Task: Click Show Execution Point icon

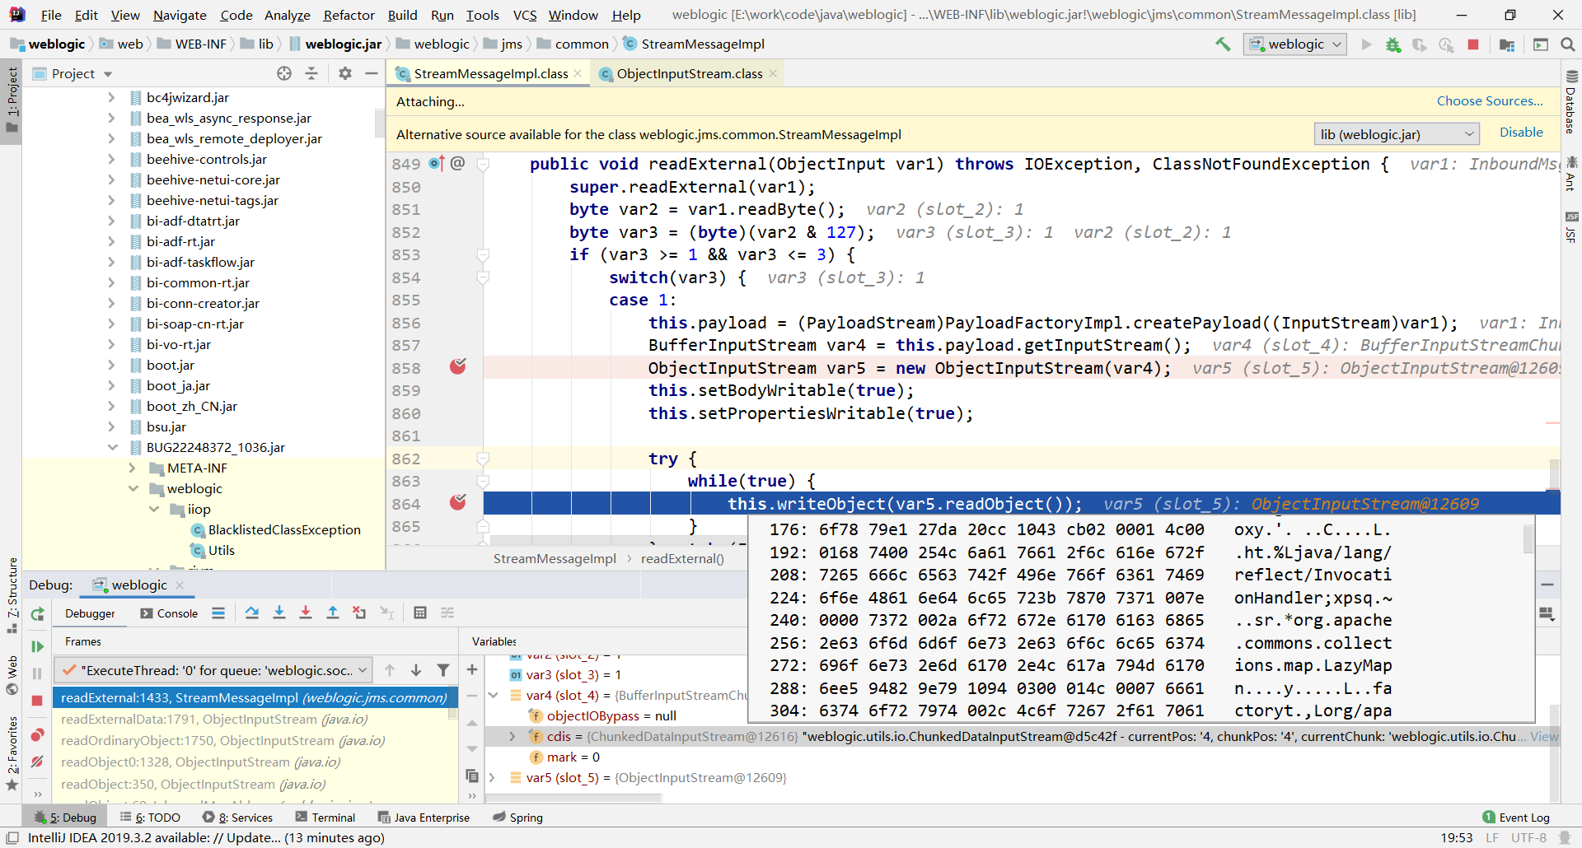Action: click(x=218, y=613)
